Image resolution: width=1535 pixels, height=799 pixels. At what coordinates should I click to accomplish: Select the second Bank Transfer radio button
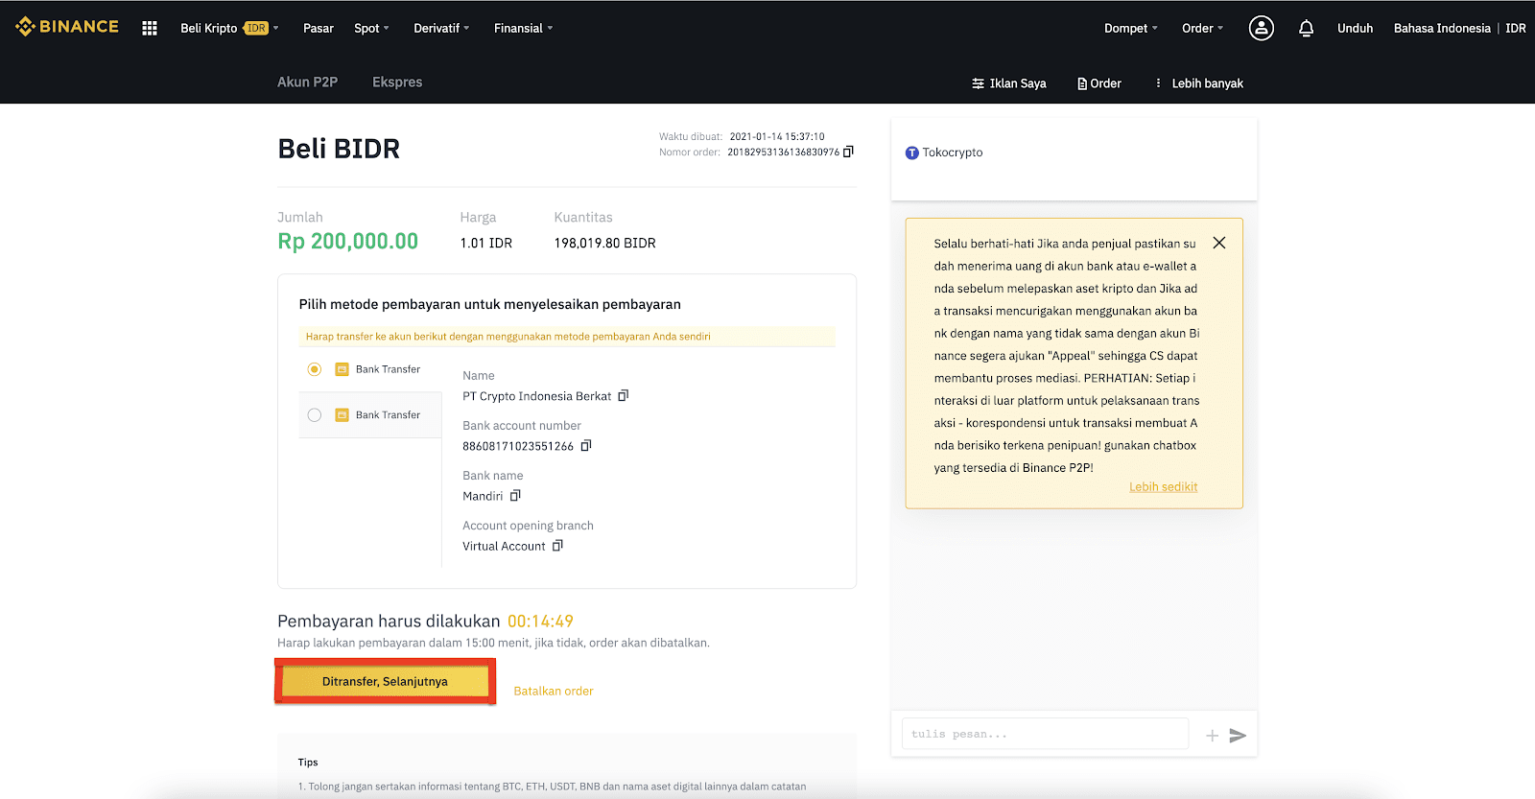tap(315, 415)
